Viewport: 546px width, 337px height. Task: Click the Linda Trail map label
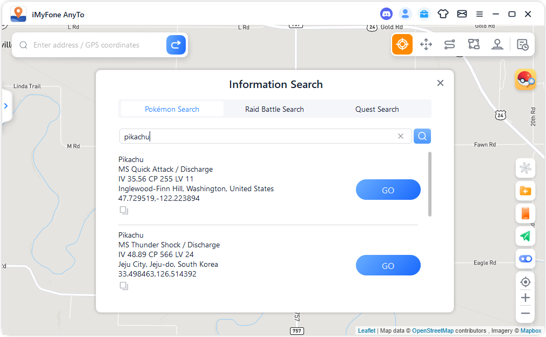tap(27, 86)
